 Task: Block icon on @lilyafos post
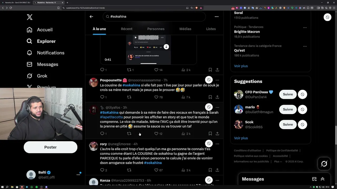click(x=209, y=107)
